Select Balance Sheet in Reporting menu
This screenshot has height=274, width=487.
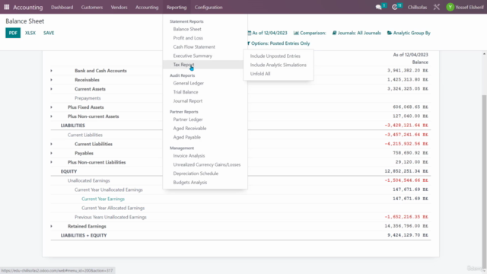(x=187, y=29)
